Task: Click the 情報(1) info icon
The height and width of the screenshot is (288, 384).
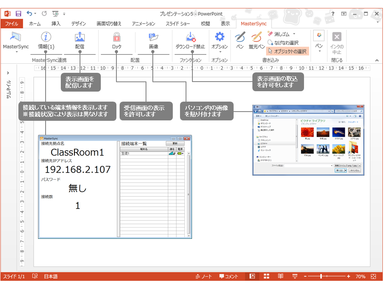Action: click(46, 37)
